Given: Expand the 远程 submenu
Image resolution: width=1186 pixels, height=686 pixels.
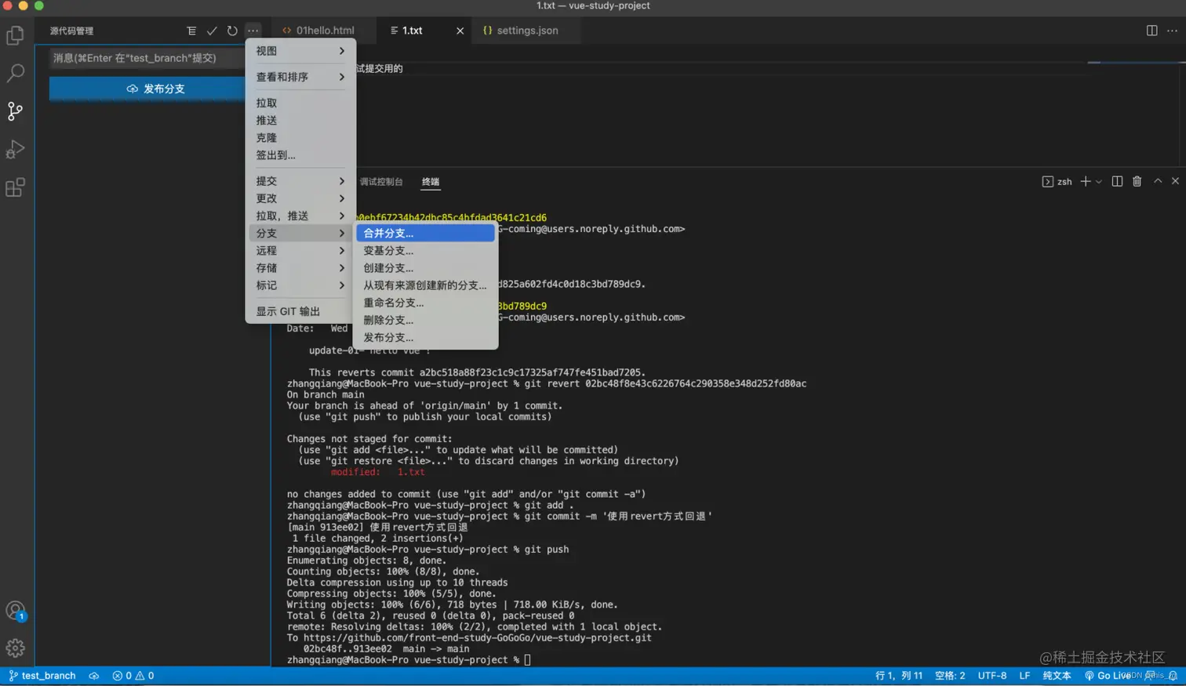Looking at the screenshot, I should coord(300,250).
